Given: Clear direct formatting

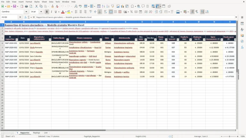Looking at the screenshot, I should 57,6.
